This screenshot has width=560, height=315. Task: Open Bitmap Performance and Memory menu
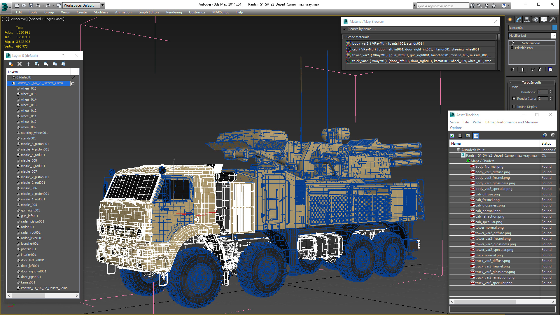click(511, 122)
